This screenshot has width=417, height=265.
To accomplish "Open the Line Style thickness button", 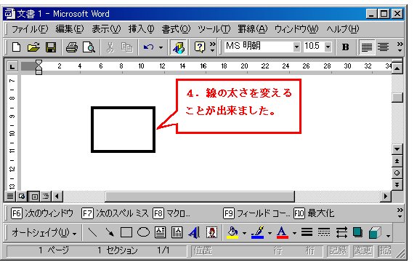I will [x=307, y=232].
